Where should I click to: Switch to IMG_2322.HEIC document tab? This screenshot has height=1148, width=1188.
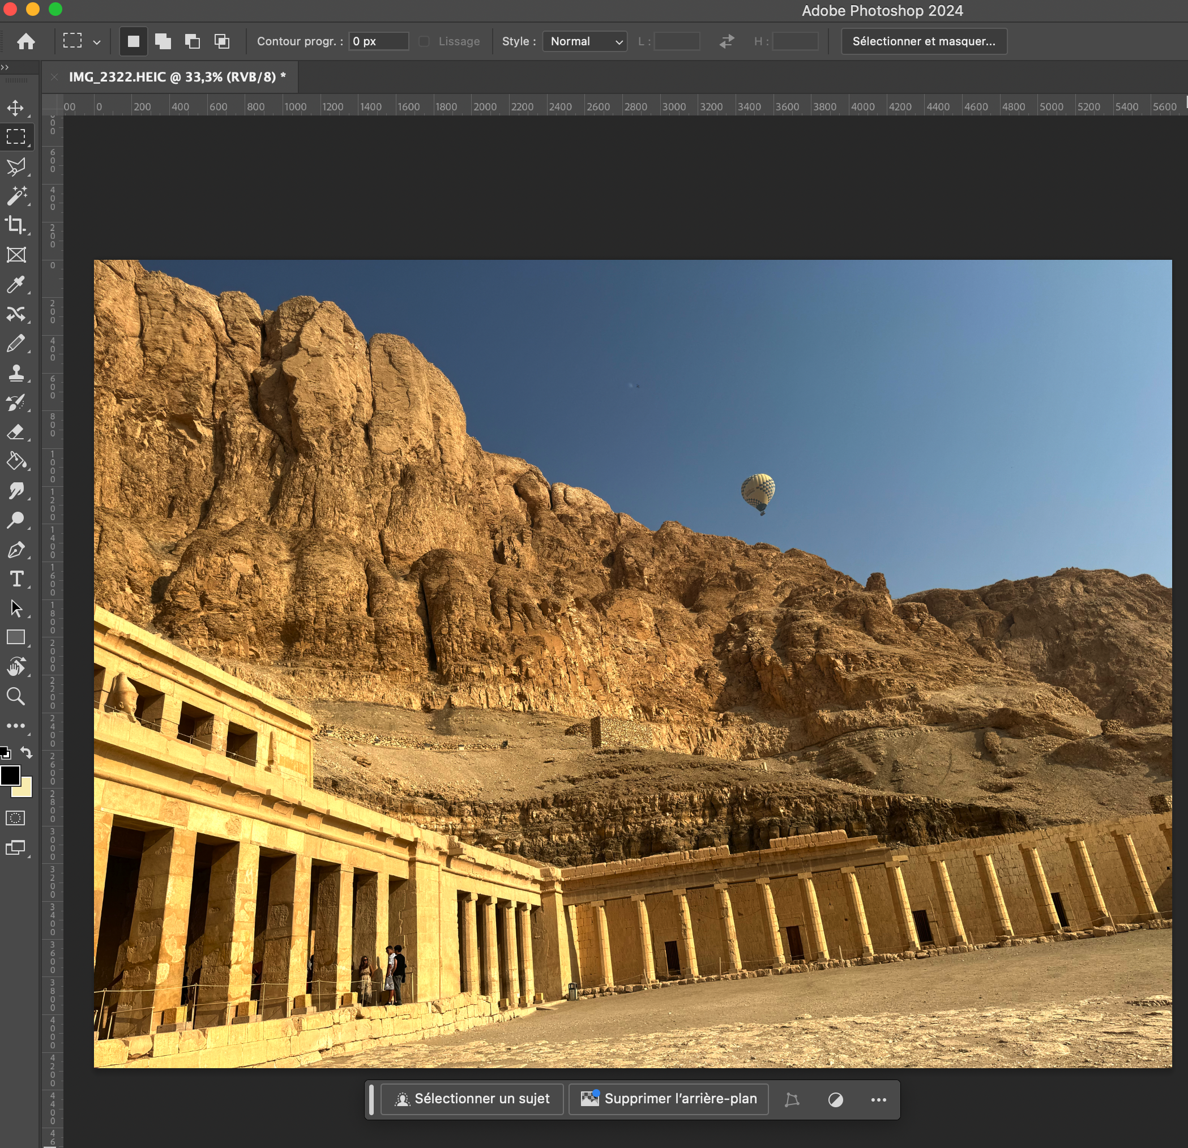(x=177, y=77)
